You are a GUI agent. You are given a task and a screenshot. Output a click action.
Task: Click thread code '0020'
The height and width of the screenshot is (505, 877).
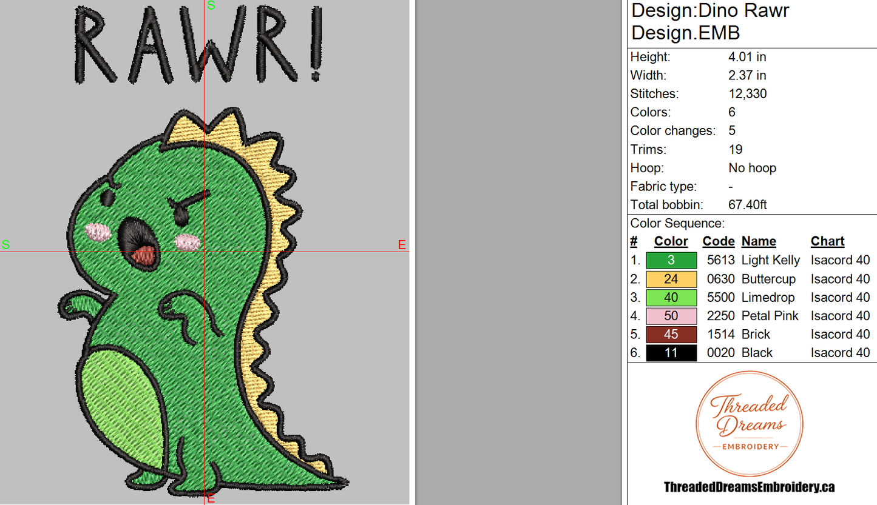coord(721,353)
